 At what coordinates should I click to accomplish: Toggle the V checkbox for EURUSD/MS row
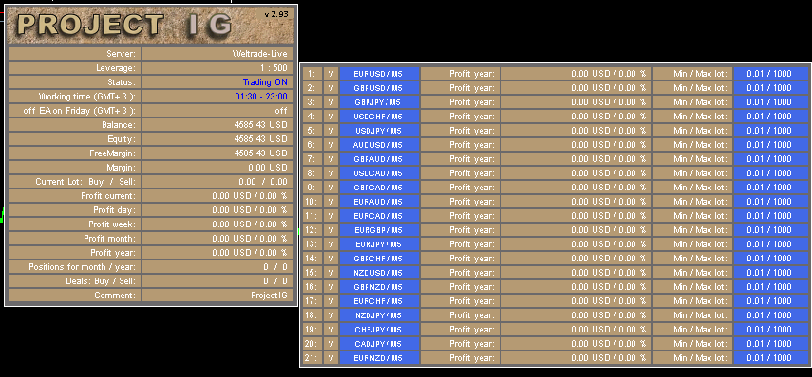[x=330, y=74]
